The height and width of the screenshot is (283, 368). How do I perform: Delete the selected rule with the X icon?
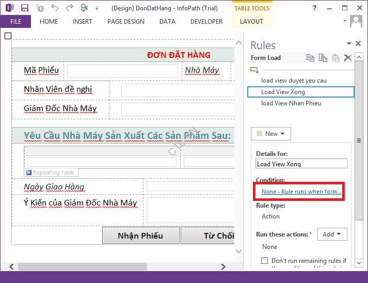348,58
